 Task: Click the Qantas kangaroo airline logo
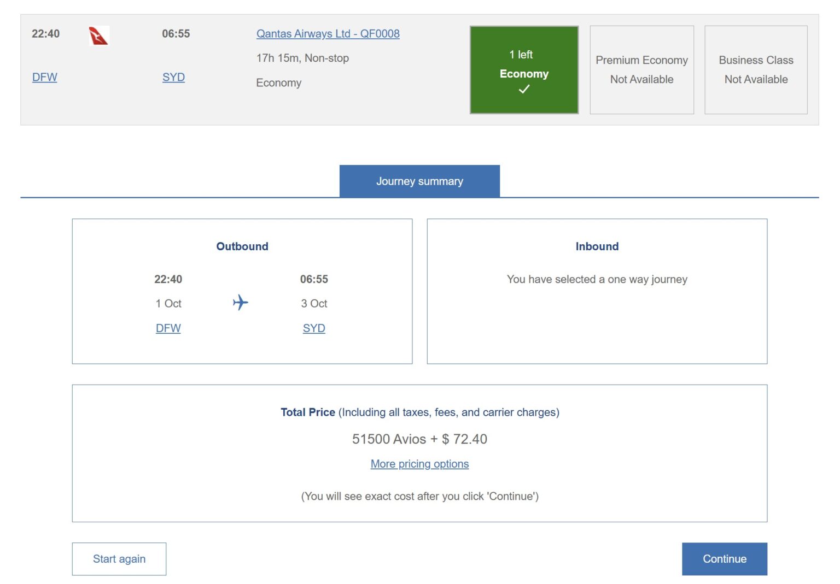tap(98, 36)
